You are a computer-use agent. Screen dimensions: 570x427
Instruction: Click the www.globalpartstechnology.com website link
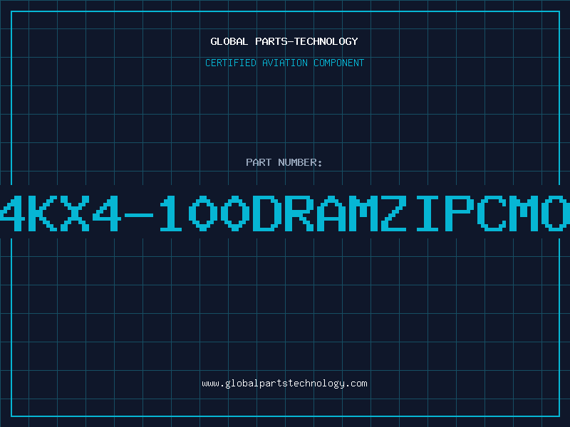284,384
